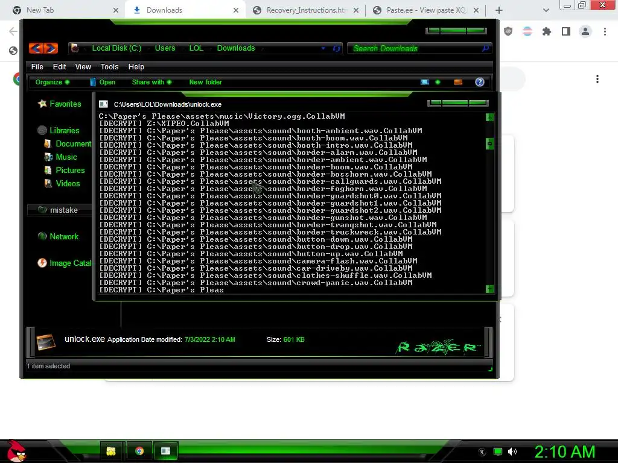Click the address bar folder icon

click(74, 48)
